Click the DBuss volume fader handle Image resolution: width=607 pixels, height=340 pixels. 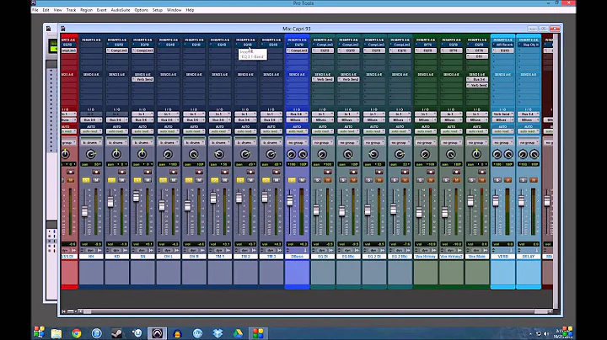tap(290, 200)
